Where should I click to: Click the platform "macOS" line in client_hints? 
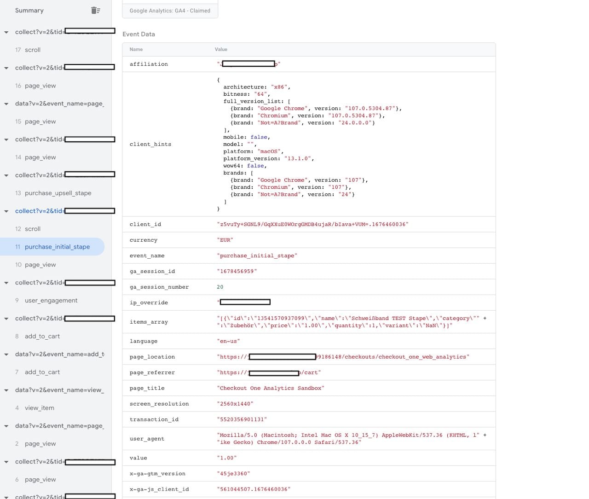click(254, 151)
